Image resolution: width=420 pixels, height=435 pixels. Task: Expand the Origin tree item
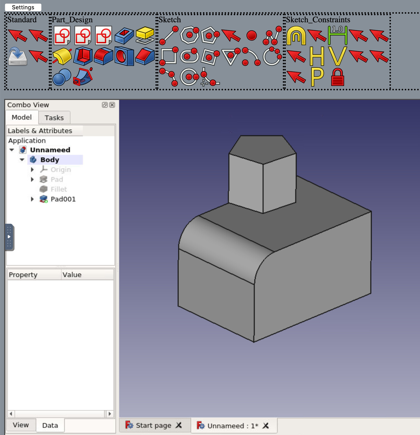(x=32, y=170)
